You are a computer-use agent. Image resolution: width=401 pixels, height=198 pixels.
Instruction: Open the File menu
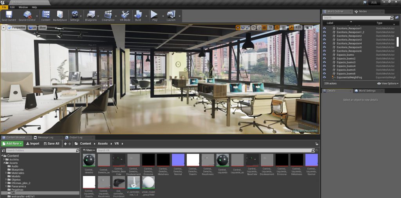point(4,7)
